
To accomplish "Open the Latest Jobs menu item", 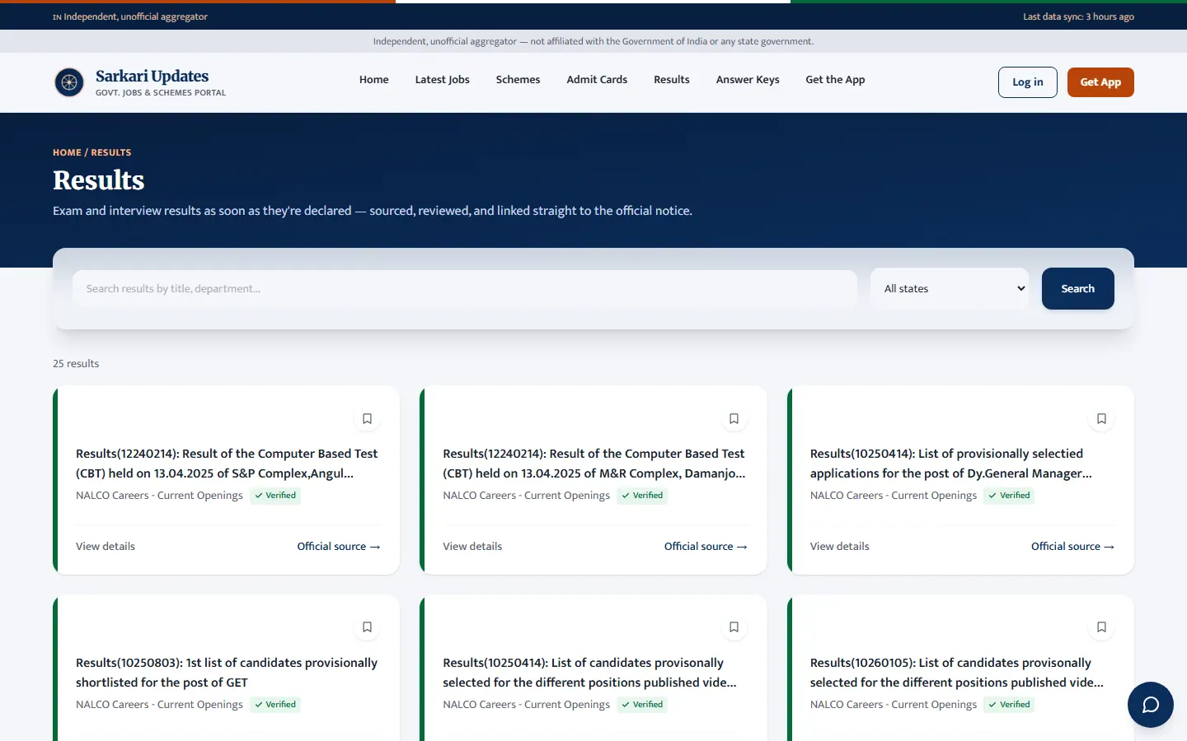I will tap(442, 80).
